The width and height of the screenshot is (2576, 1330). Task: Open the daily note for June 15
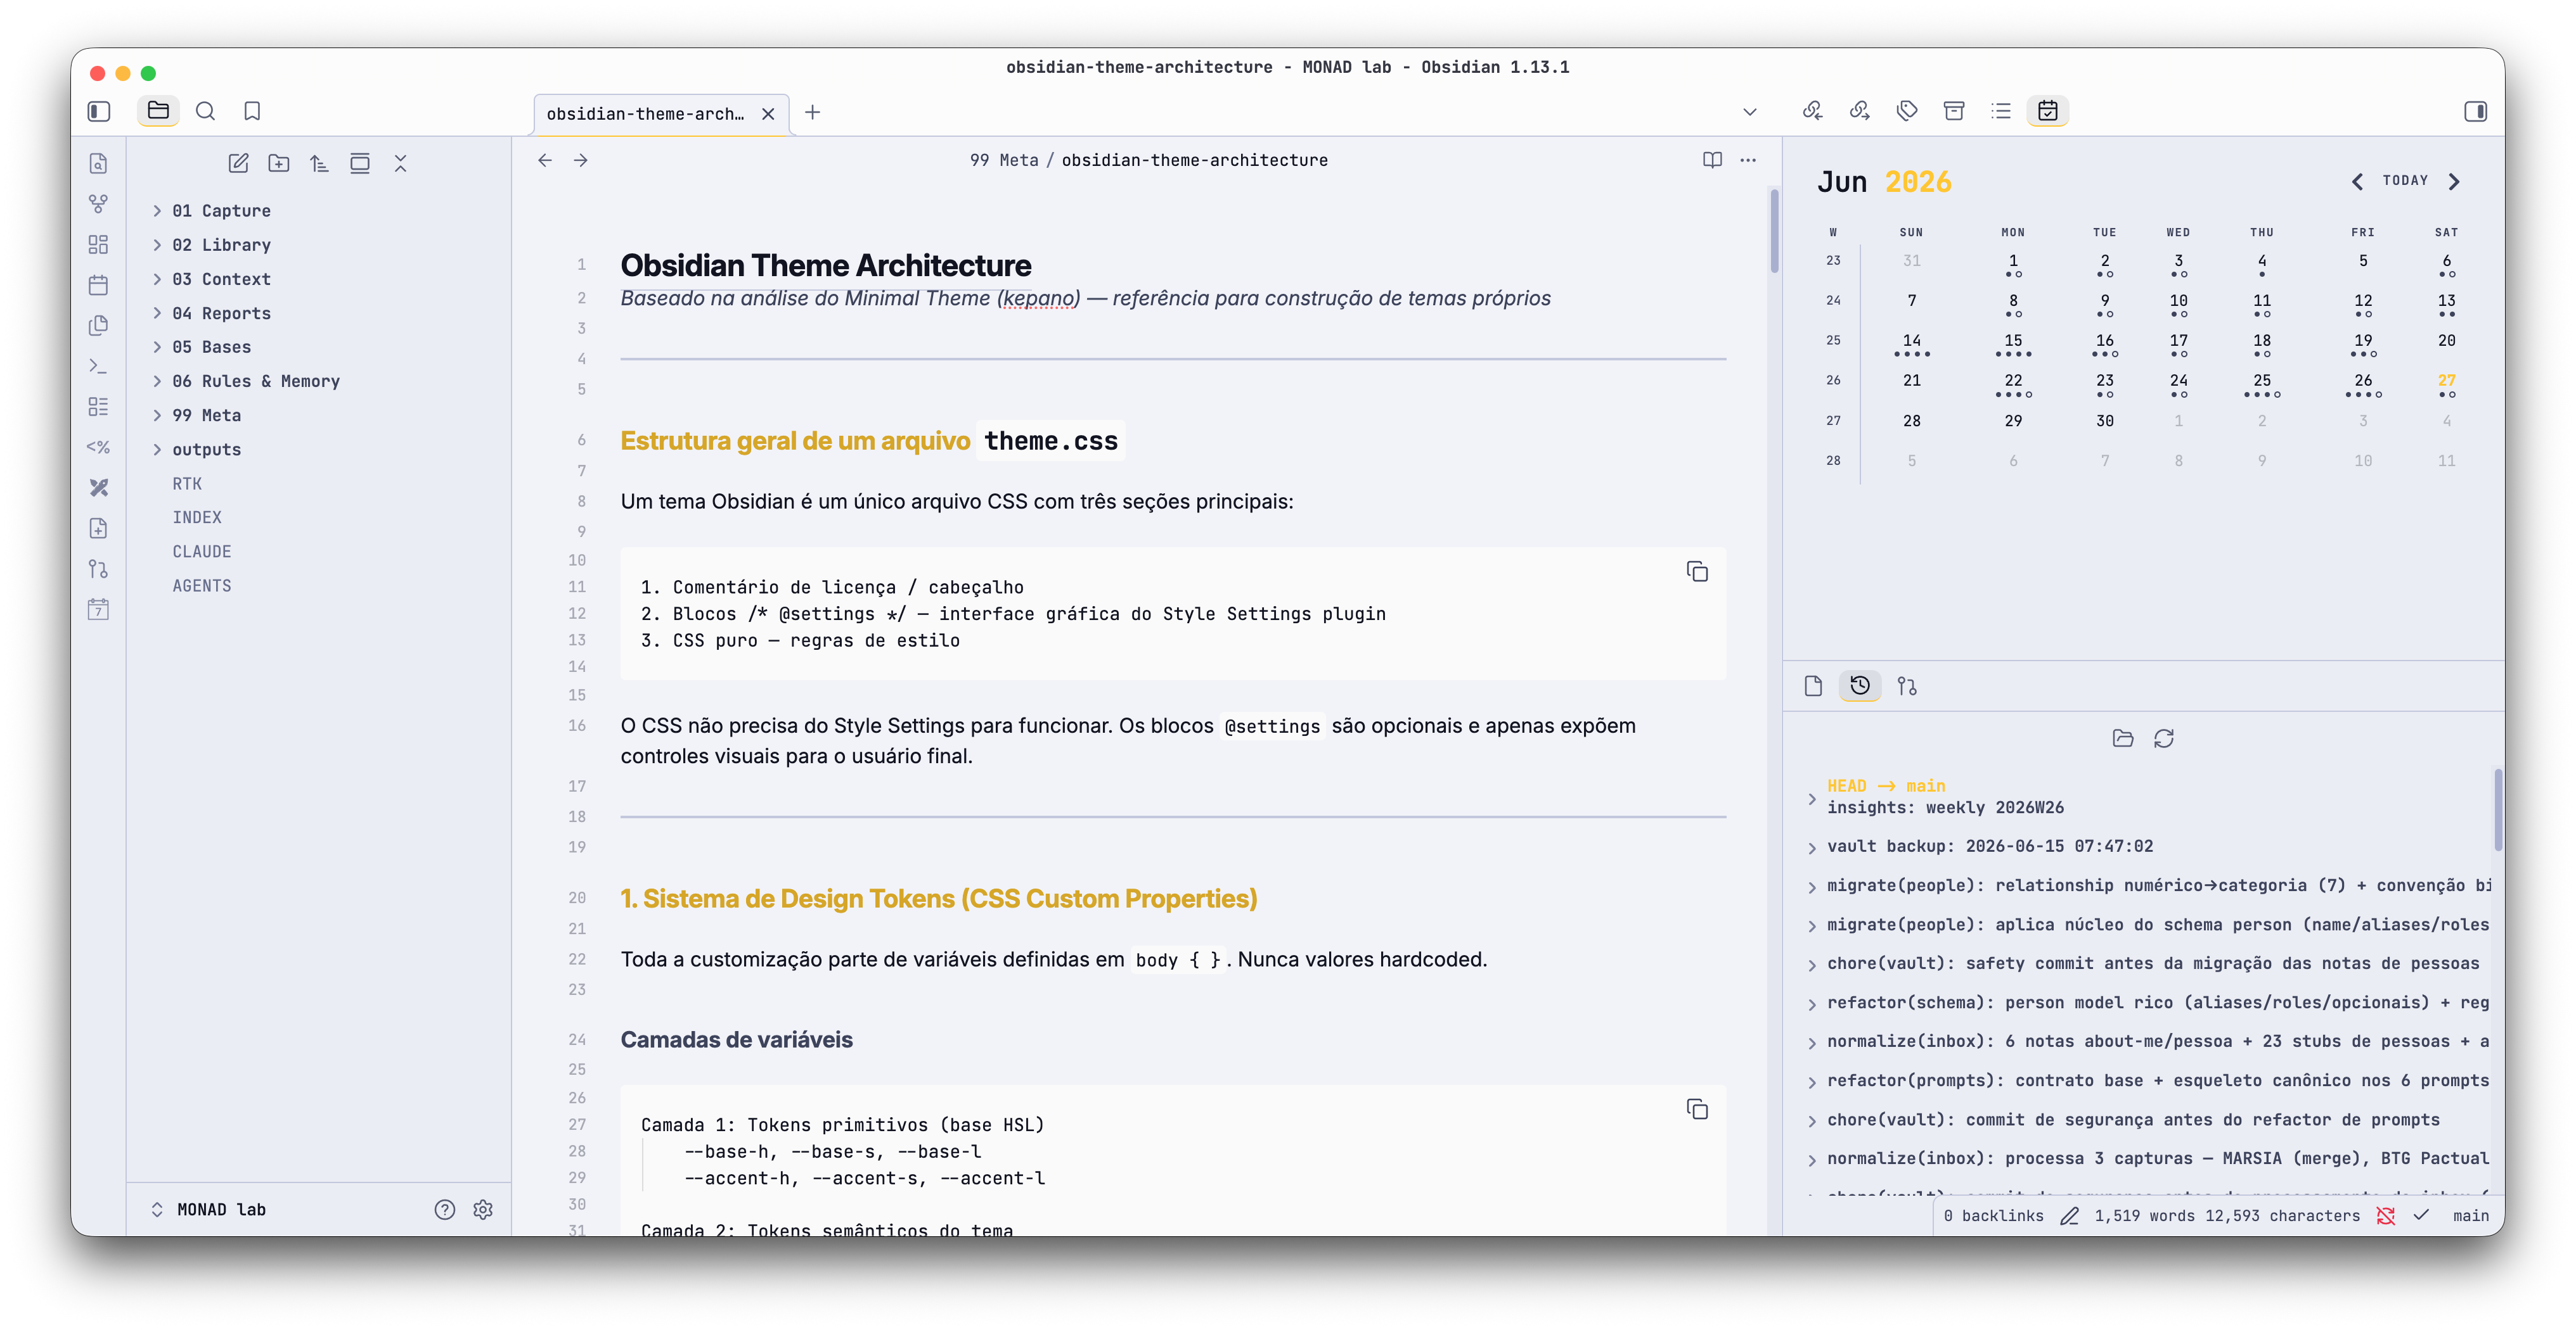pos(2013,344)
